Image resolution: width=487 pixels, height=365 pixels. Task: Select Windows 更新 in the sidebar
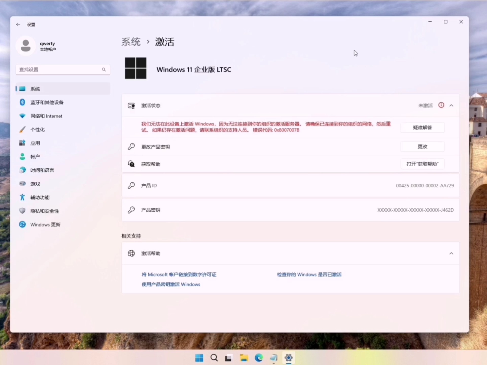63,225
